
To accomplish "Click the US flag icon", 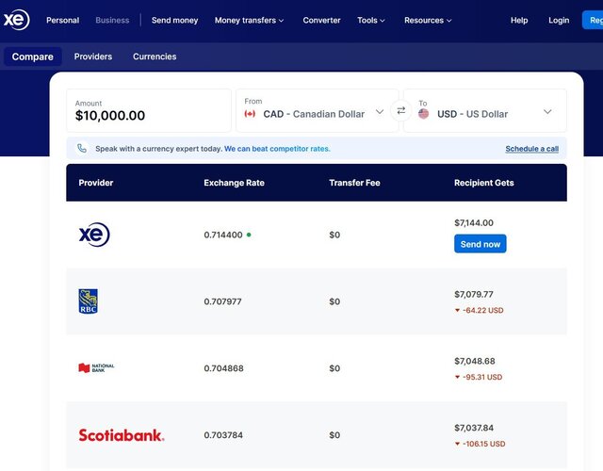I will click(423, 114).
